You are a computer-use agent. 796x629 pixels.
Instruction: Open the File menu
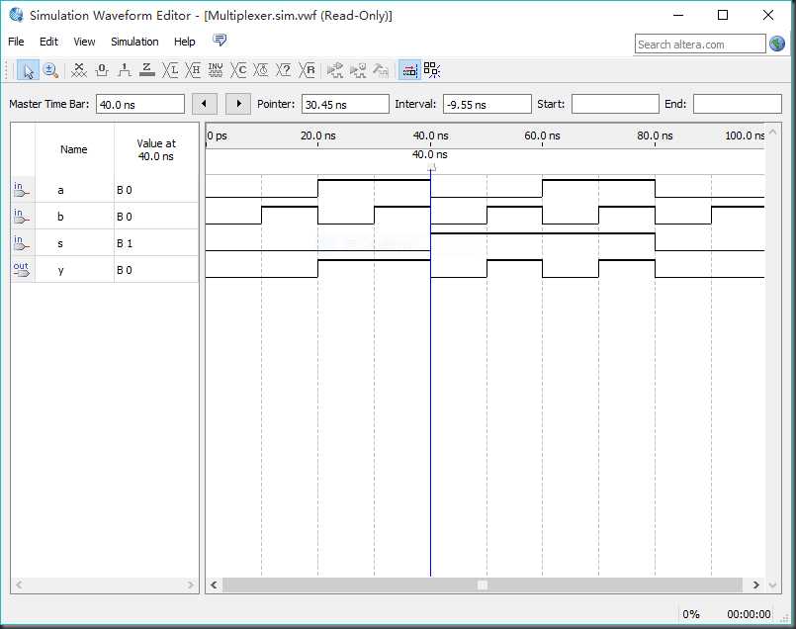[16, 42]
